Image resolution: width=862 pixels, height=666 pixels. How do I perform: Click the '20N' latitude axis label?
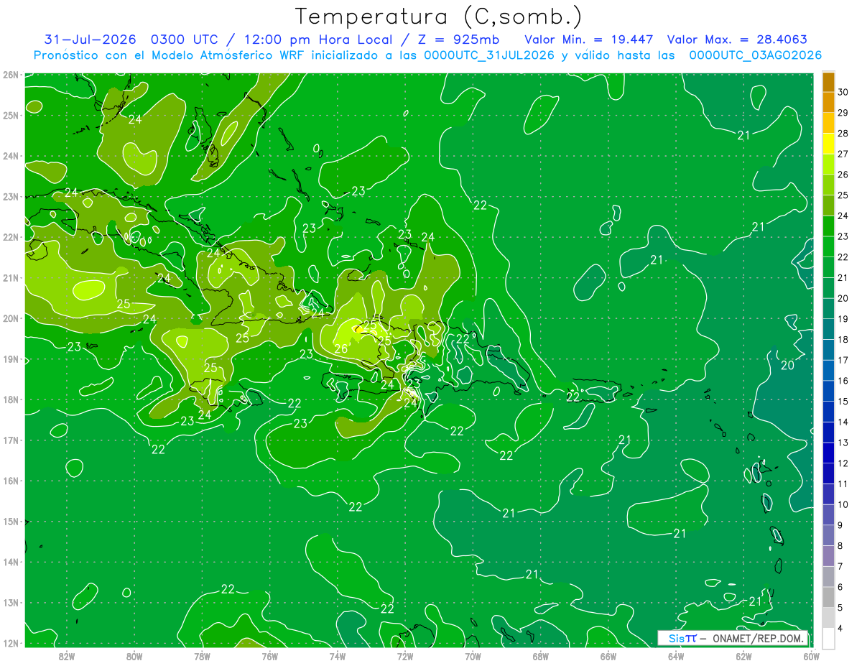pos(11,318)
